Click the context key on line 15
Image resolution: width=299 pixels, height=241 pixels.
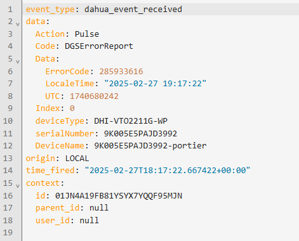click(43, 183)
